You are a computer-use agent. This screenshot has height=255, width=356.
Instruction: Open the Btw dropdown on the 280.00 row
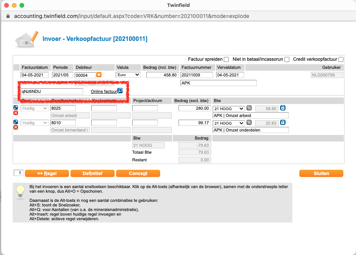(x=228, y=109)
